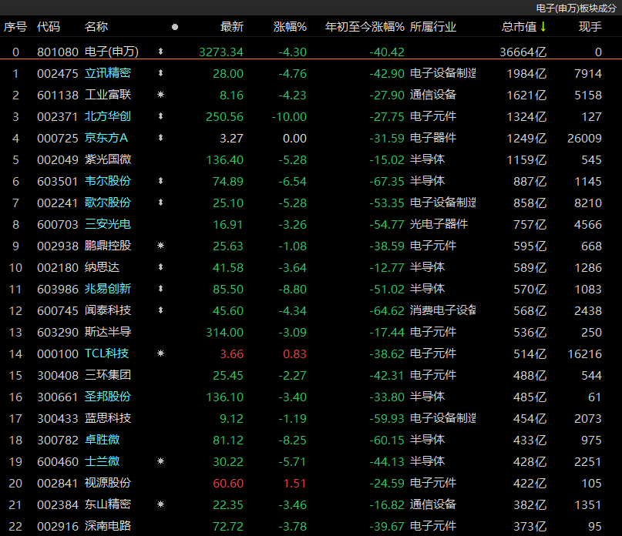
Task: Sort by the 最新 price column header
Action: click(x=232, y=27)
